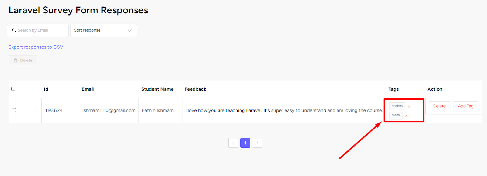This screenshot has width=487, height=176.
Task: Open page 1 in pagination
Action: (245, 143)
